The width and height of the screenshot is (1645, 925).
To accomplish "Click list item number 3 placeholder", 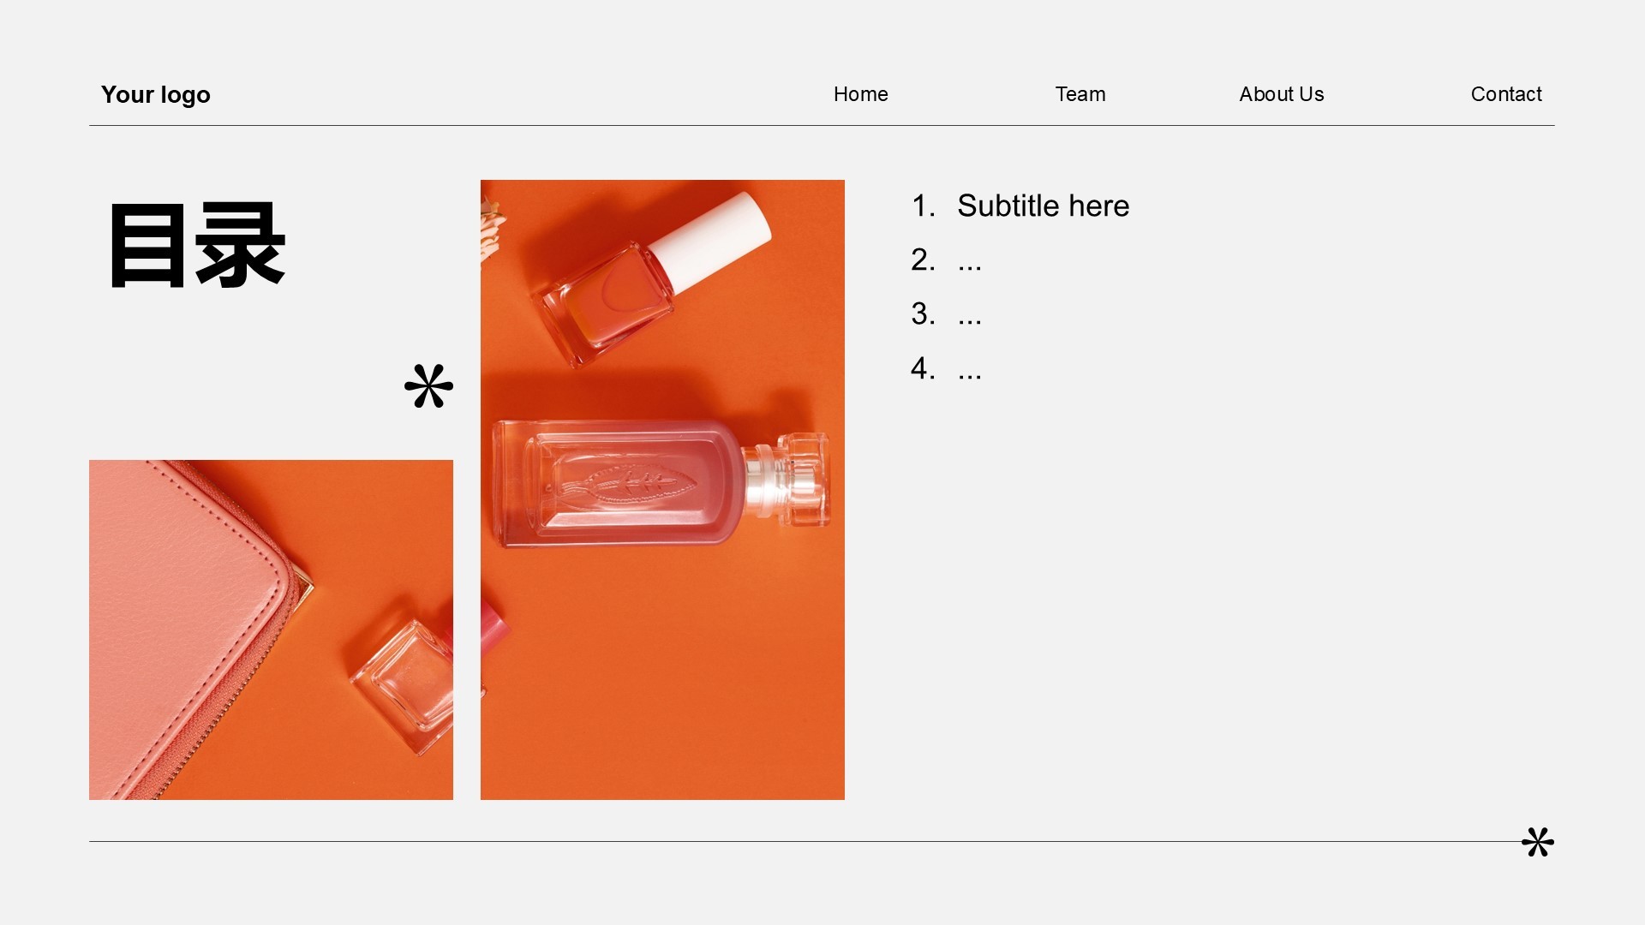I will (946, 314).
